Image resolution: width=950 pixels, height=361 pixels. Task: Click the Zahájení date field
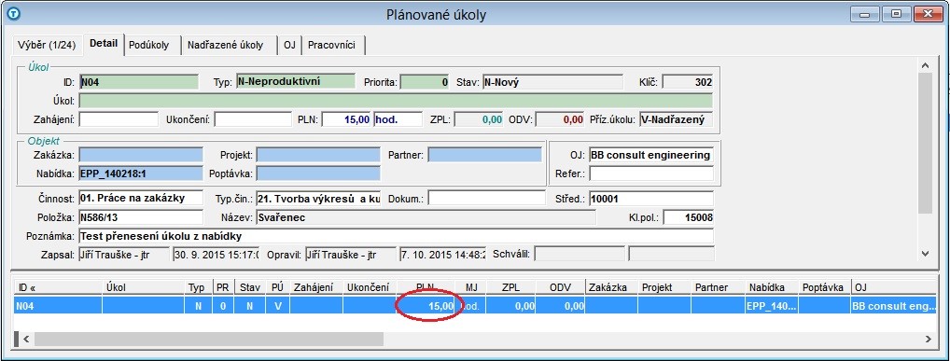pyautogui.click(x=119, y=119)
